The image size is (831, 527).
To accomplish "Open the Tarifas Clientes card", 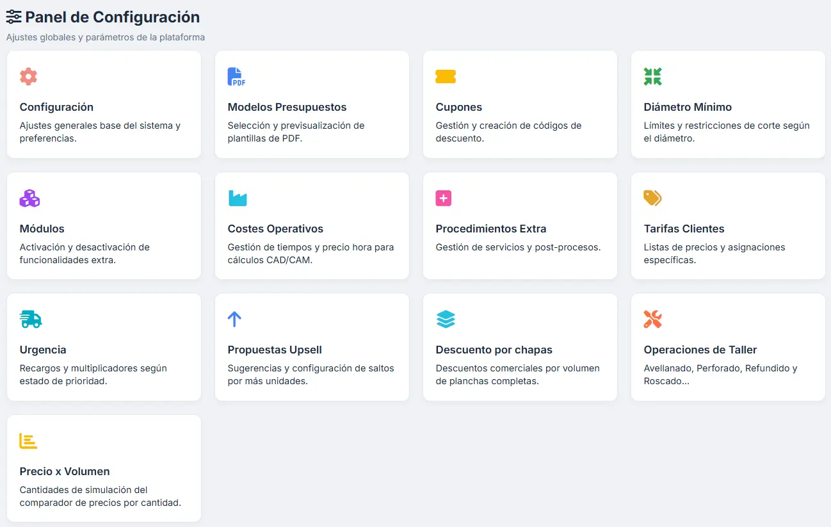I will point(727,225).
